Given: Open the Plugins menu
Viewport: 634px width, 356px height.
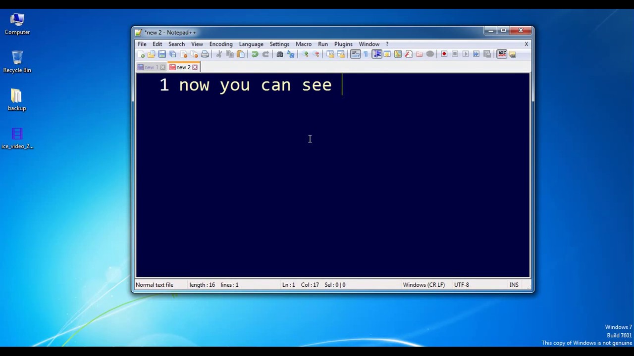Looking at the screenshot, I should click(343, 44).
